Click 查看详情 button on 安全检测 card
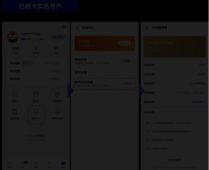209x170 pixels. [x=124, y=43]
